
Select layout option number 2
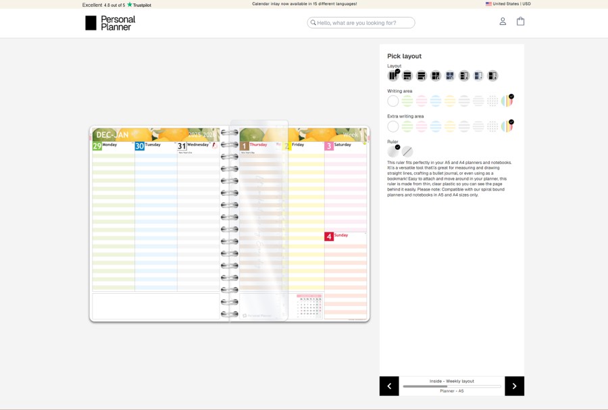[407, 76]
